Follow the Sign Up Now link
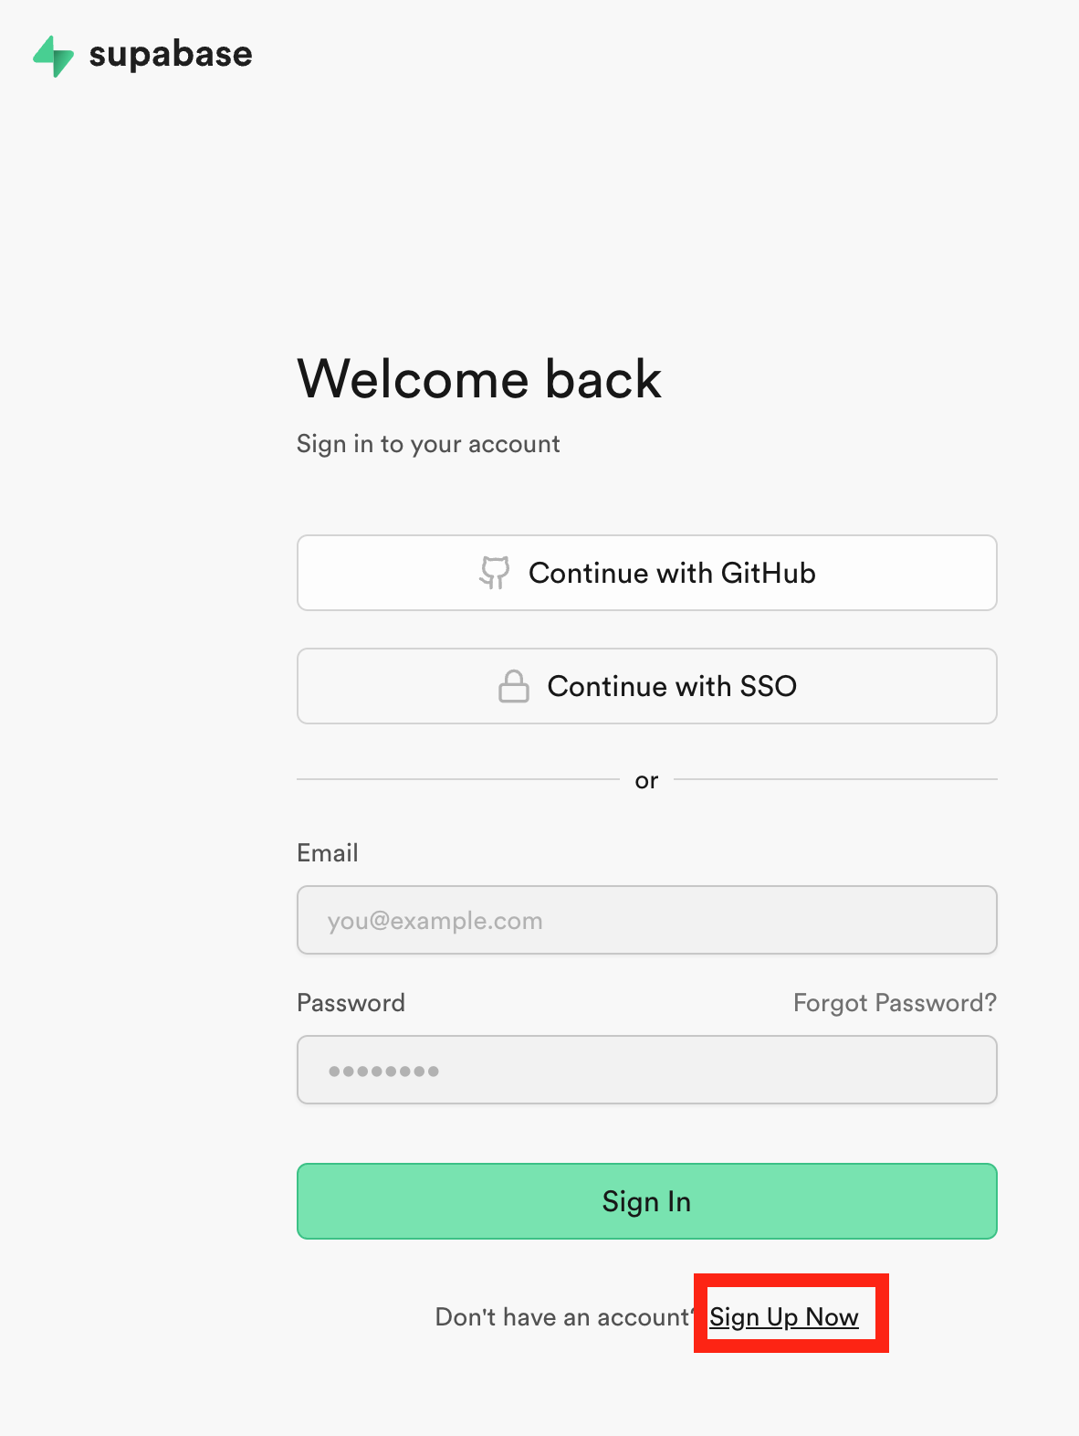 [x=784, y=1317]
